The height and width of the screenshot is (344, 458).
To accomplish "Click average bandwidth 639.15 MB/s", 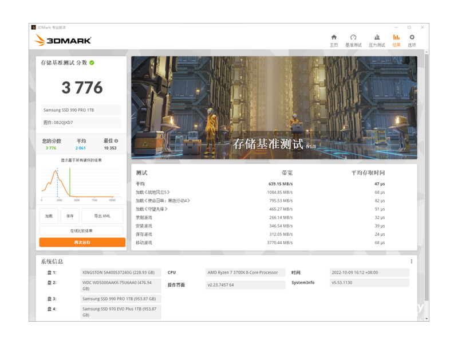I will pyautogui.click(x=281, y=183).
